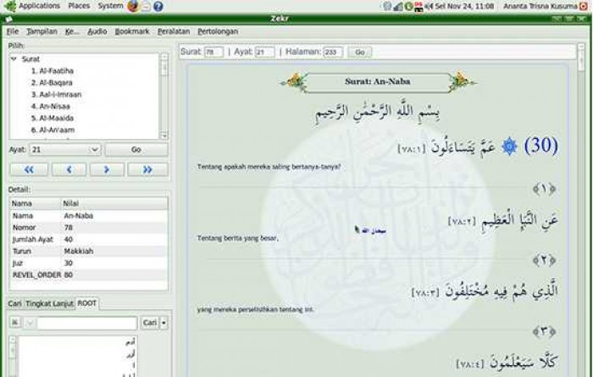Open the Applications menu in top panel
The height and width of the screenshot is (377, 593).
pyautogui.click(x=39, y=6)
